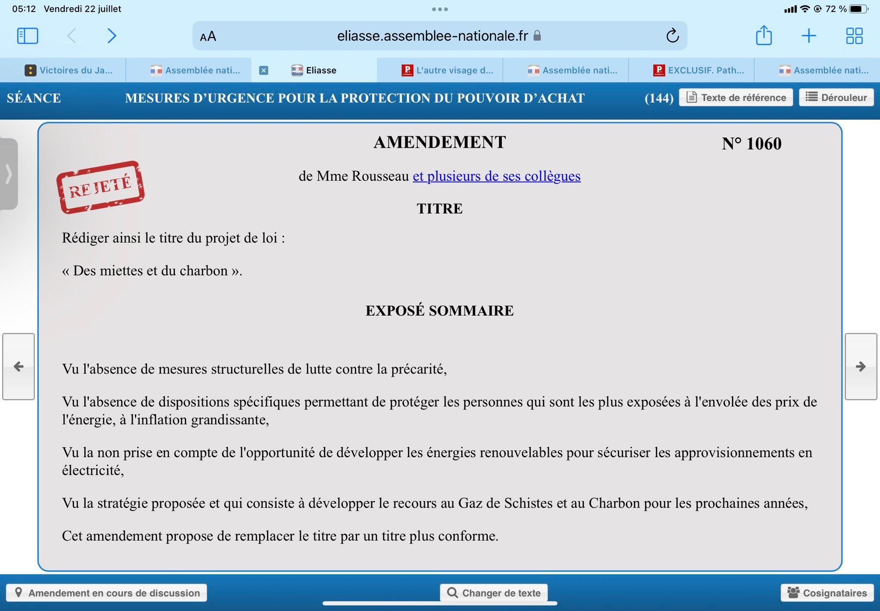880x611 pixels.
Task: Select the Eliasse tab
Action: [314, 70]
